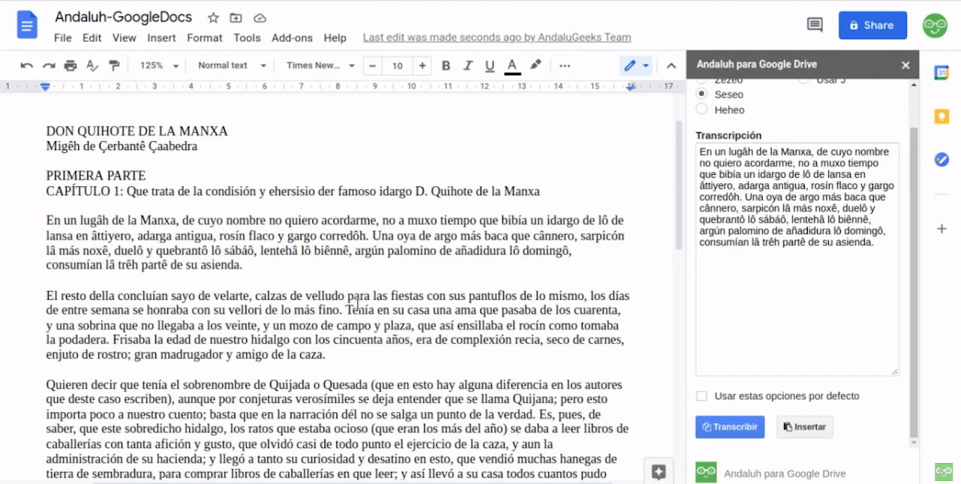Image resolution: width=961 pixels, height=484 pixels.
Task: Open the last edit history link
Action: [497, 38]
